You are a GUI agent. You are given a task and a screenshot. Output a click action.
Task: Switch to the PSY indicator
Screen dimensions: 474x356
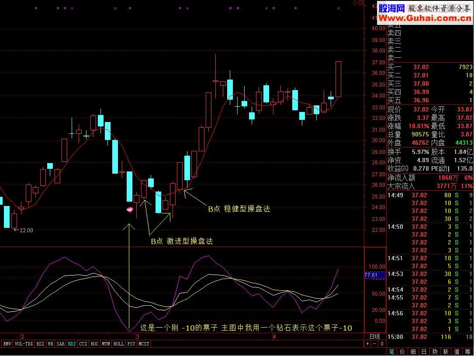click(131, 344)
